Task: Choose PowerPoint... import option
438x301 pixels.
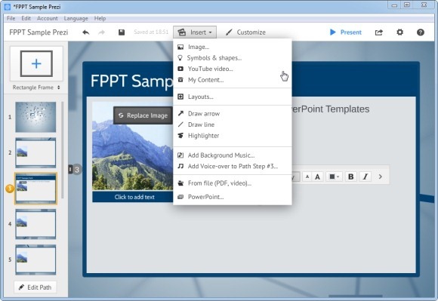Action: pyautogui.click(x=233, y=197)
